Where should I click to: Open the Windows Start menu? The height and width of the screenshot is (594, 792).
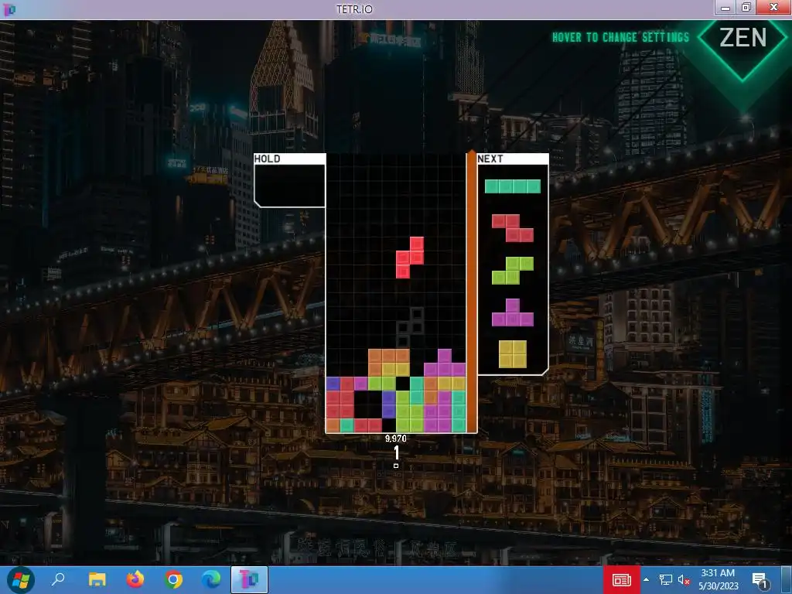(20, 580)
